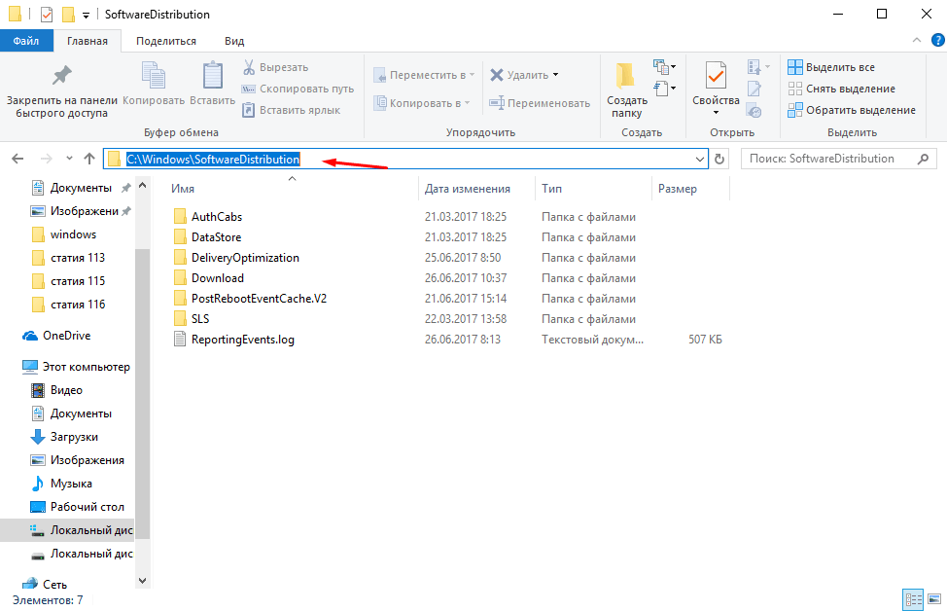Click Вырезать scissors item
This screenshot has height=611, width=947.
275,67
